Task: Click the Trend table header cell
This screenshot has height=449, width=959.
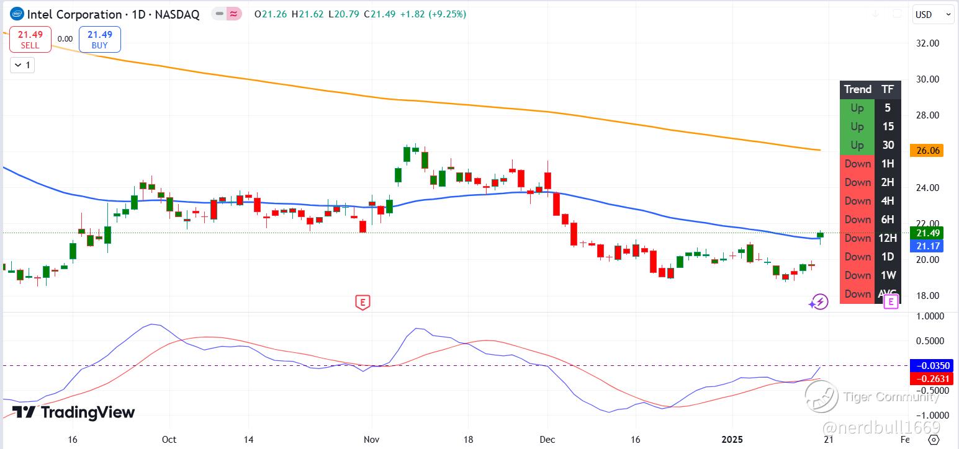Action: (x=857, y=89)
